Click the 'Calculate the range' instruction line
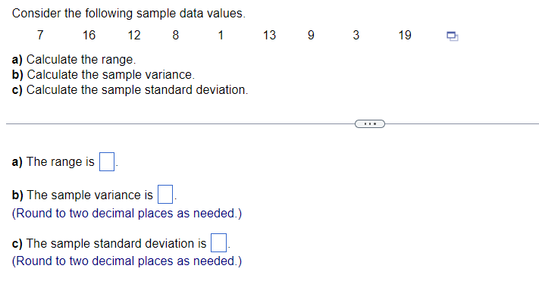Screen dimensions: 539x303 (x=74, y=59)
